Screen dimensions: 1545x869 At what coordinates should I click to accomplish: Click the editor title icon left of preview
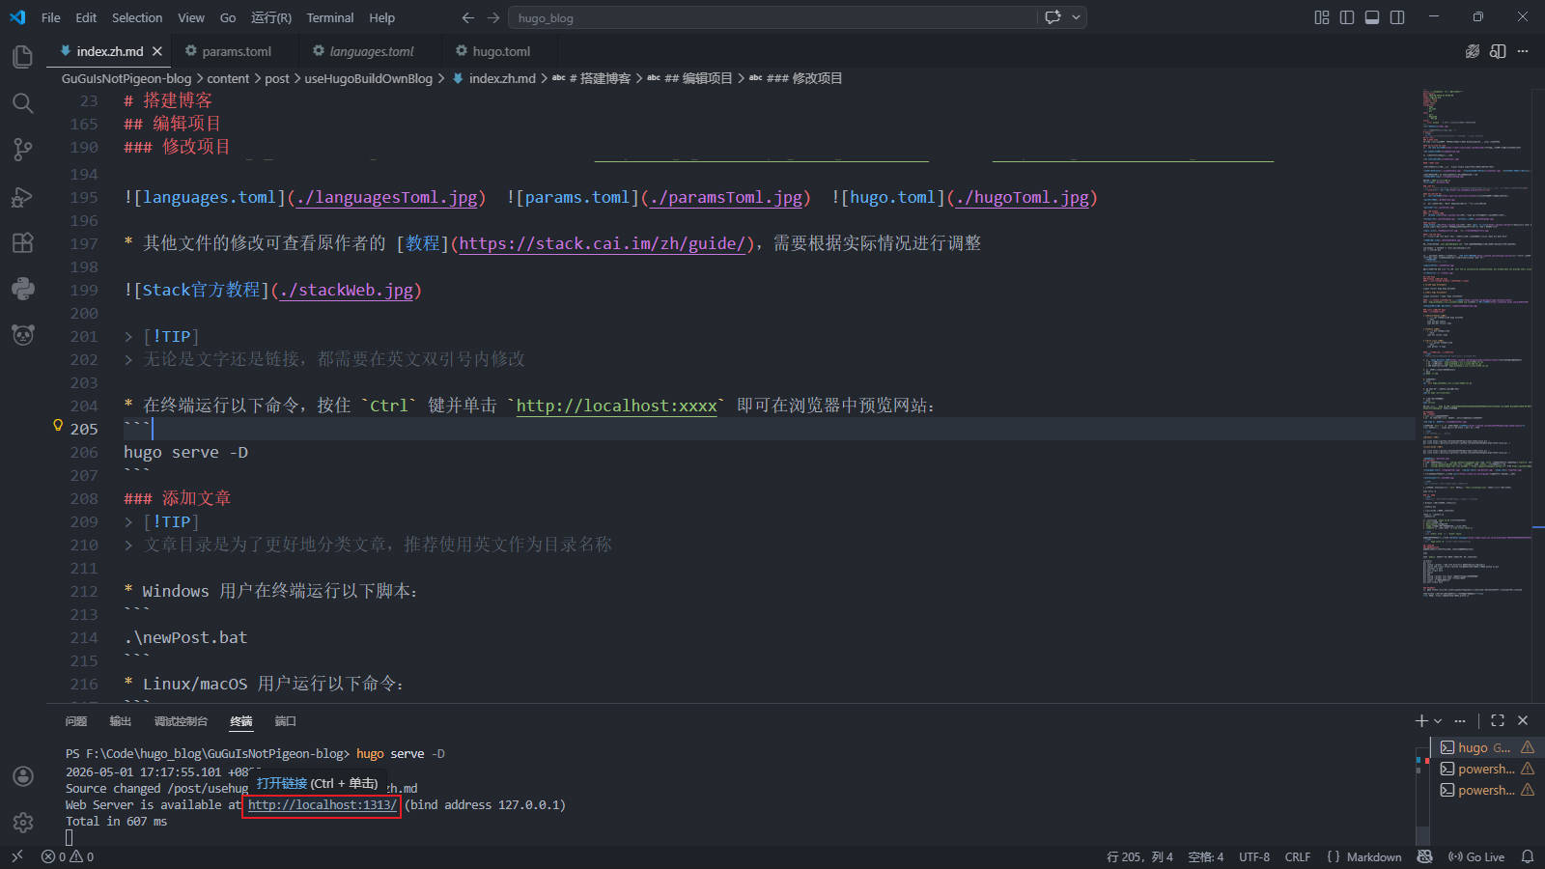1472,51
